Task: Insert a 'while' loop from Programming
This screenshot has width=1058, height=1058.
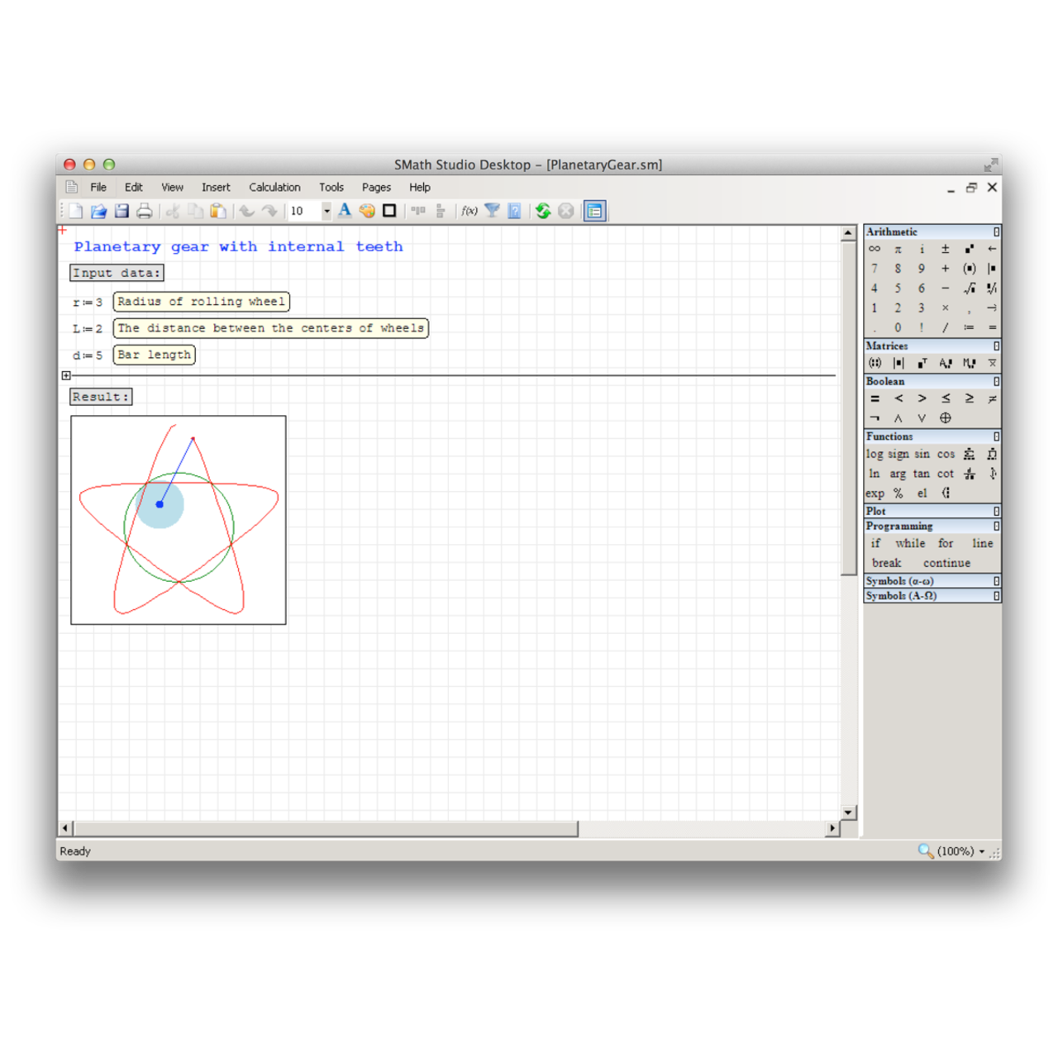Action: (910, 544)
